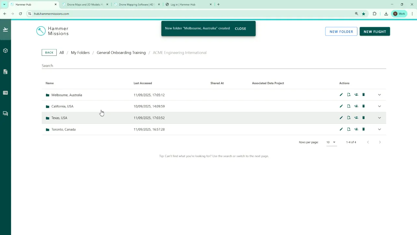This screenshot has width=417, height=235.
Task: Share the Texas, USA folder via add-people icon
Action: 356,117
